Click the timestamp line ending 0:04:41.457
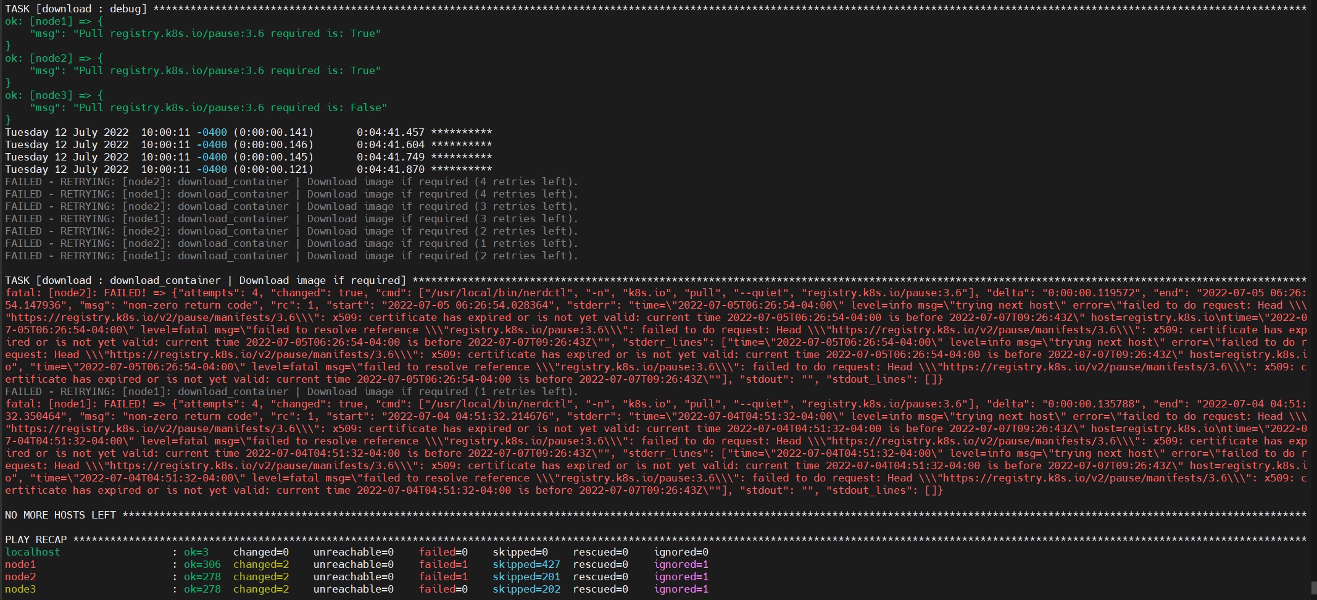 coord(249,132)
